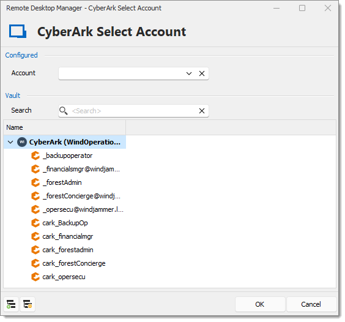Screen dimensions: 345x322
Task: Click the CyberArk vault avatar icon
Action: pyautogui.click(x=22, y=142)
